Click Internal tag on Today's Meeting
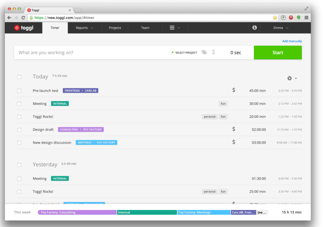The height and width of the screenshot is (227, 323). point(60,104)
